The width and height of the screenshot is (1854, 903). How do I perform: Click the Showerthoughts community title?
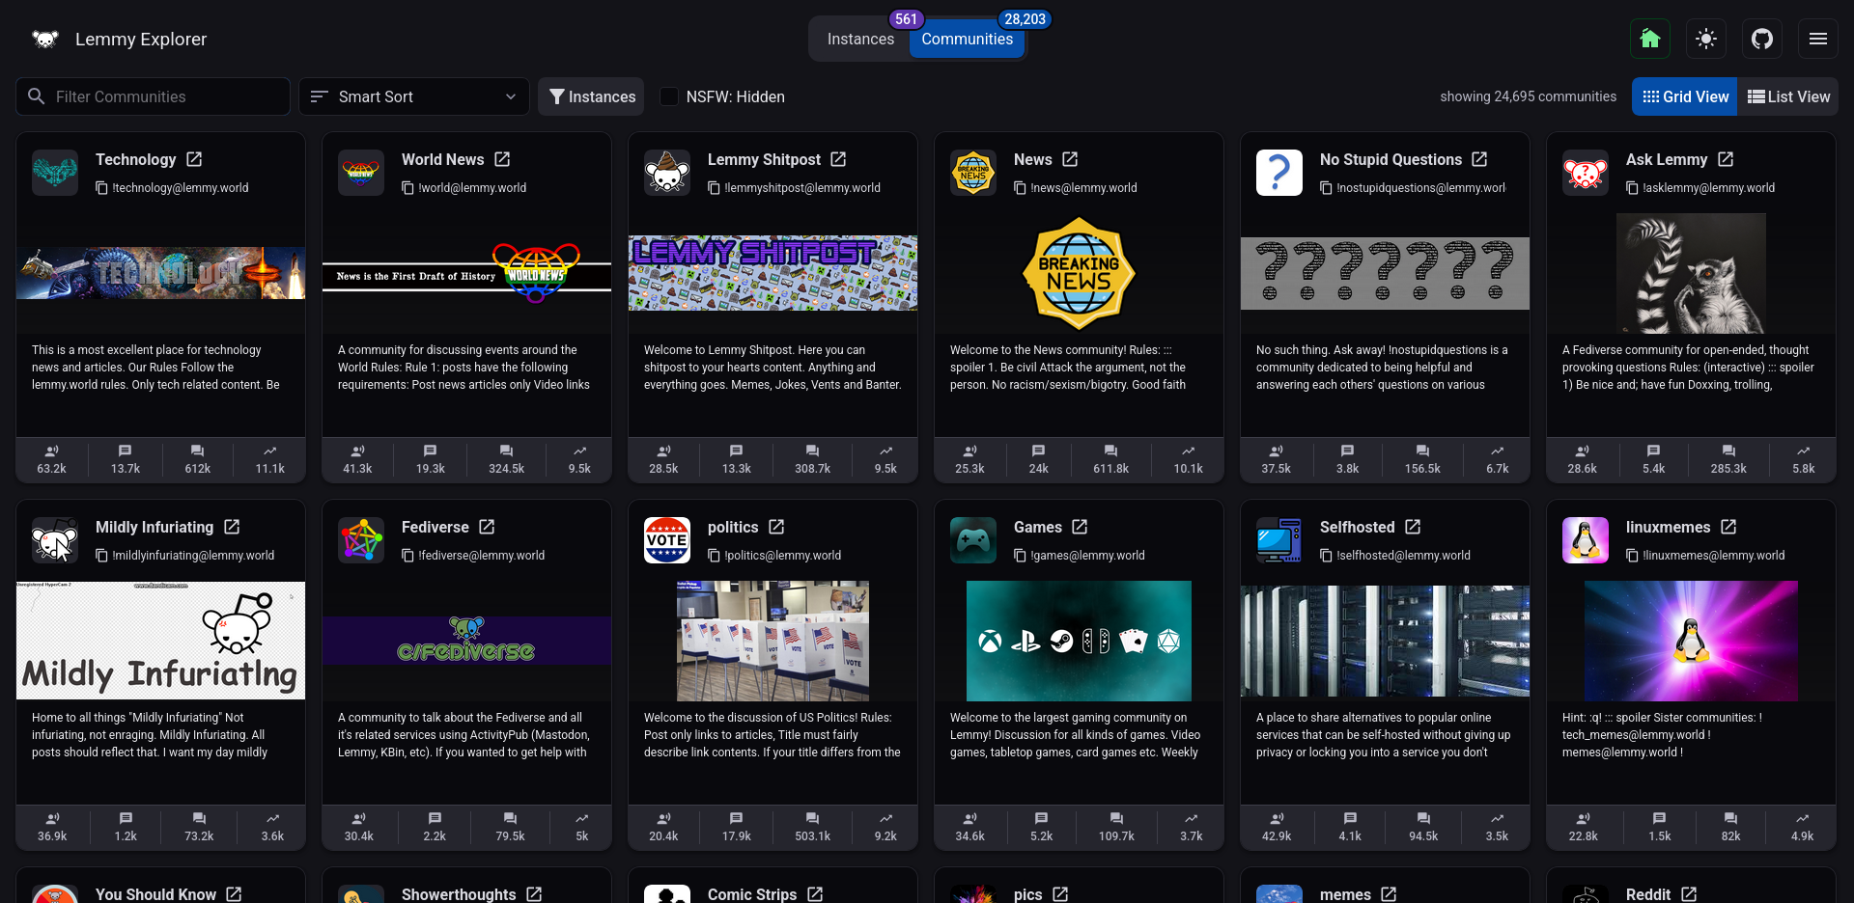(x=459, y=894)
